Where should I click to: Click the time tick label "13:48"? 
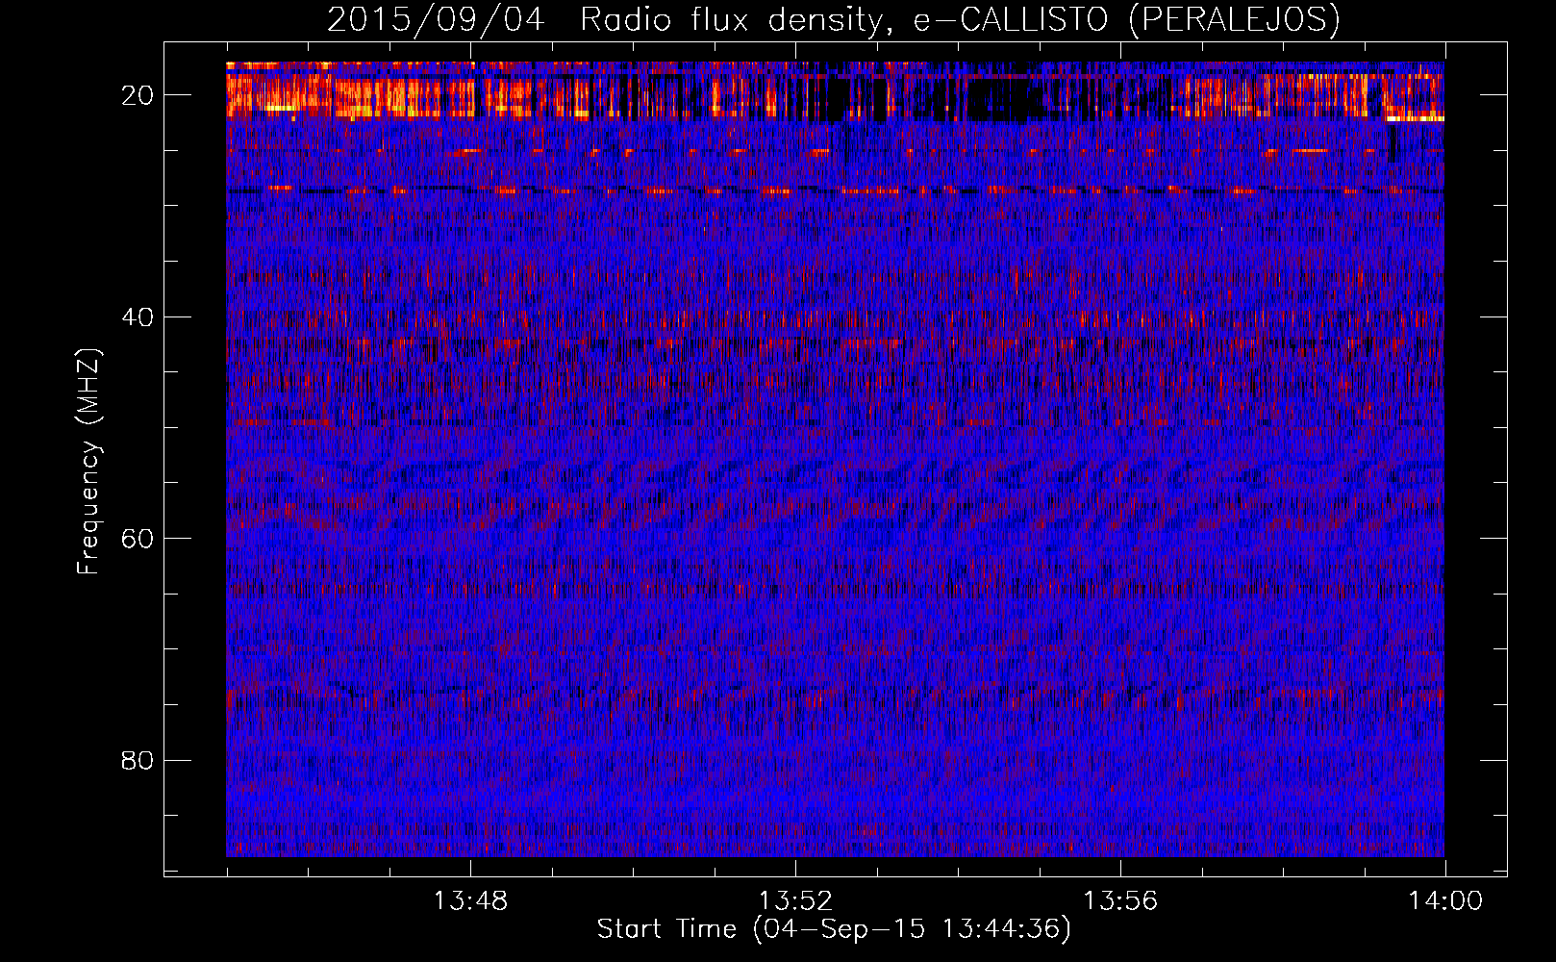(x=470, y=901)
